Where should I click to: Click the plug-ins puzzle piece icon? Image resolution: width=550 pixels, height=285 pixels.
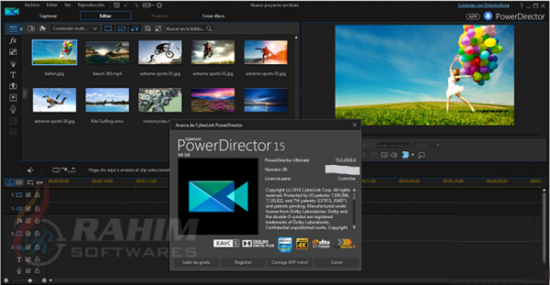click(x=43, y=29)
